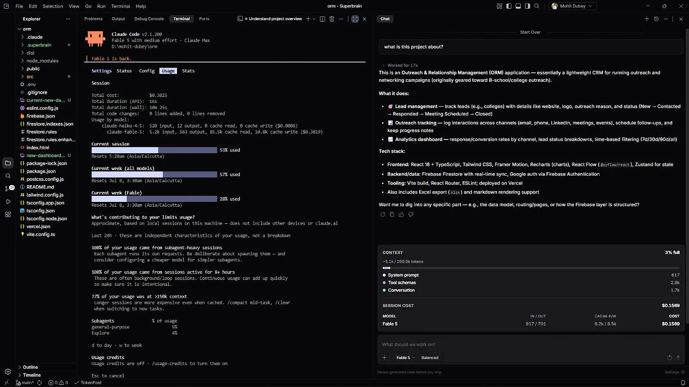689x387 pixels.
Task: Click the context usage progress bar
Action: (x=531, y=268)
